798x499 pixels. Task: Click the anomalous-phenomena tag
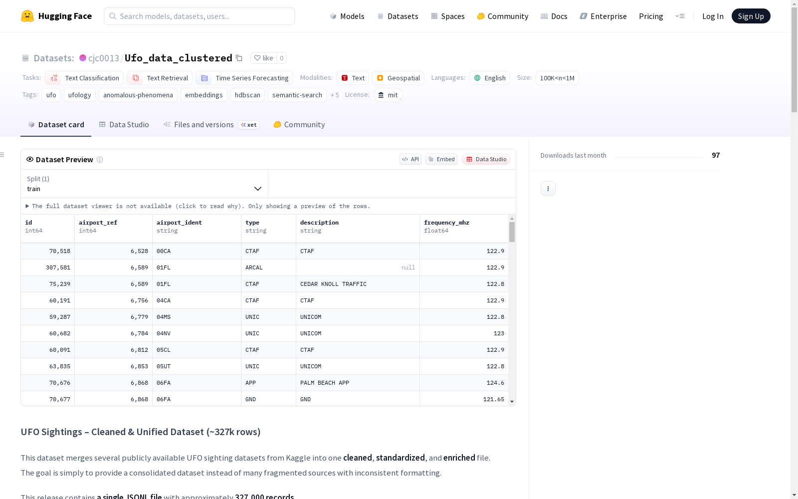click(138, 95)
